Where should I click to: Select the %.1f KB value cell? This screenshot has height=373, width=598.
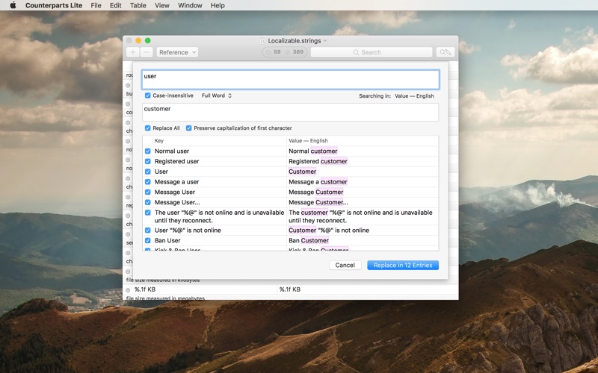pos(367,289)
